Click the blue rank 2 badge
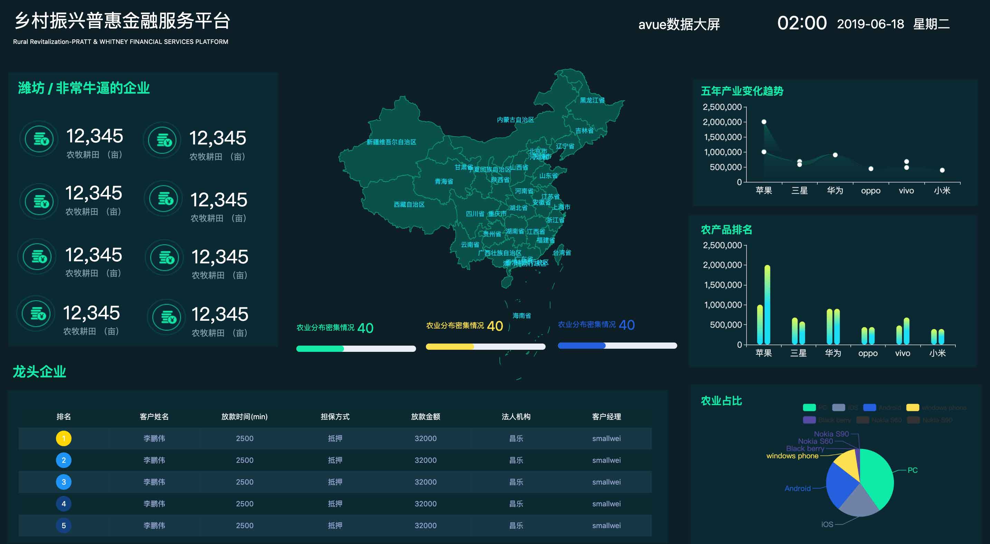Viewport: 990px width, 544px height. [64, 460]
